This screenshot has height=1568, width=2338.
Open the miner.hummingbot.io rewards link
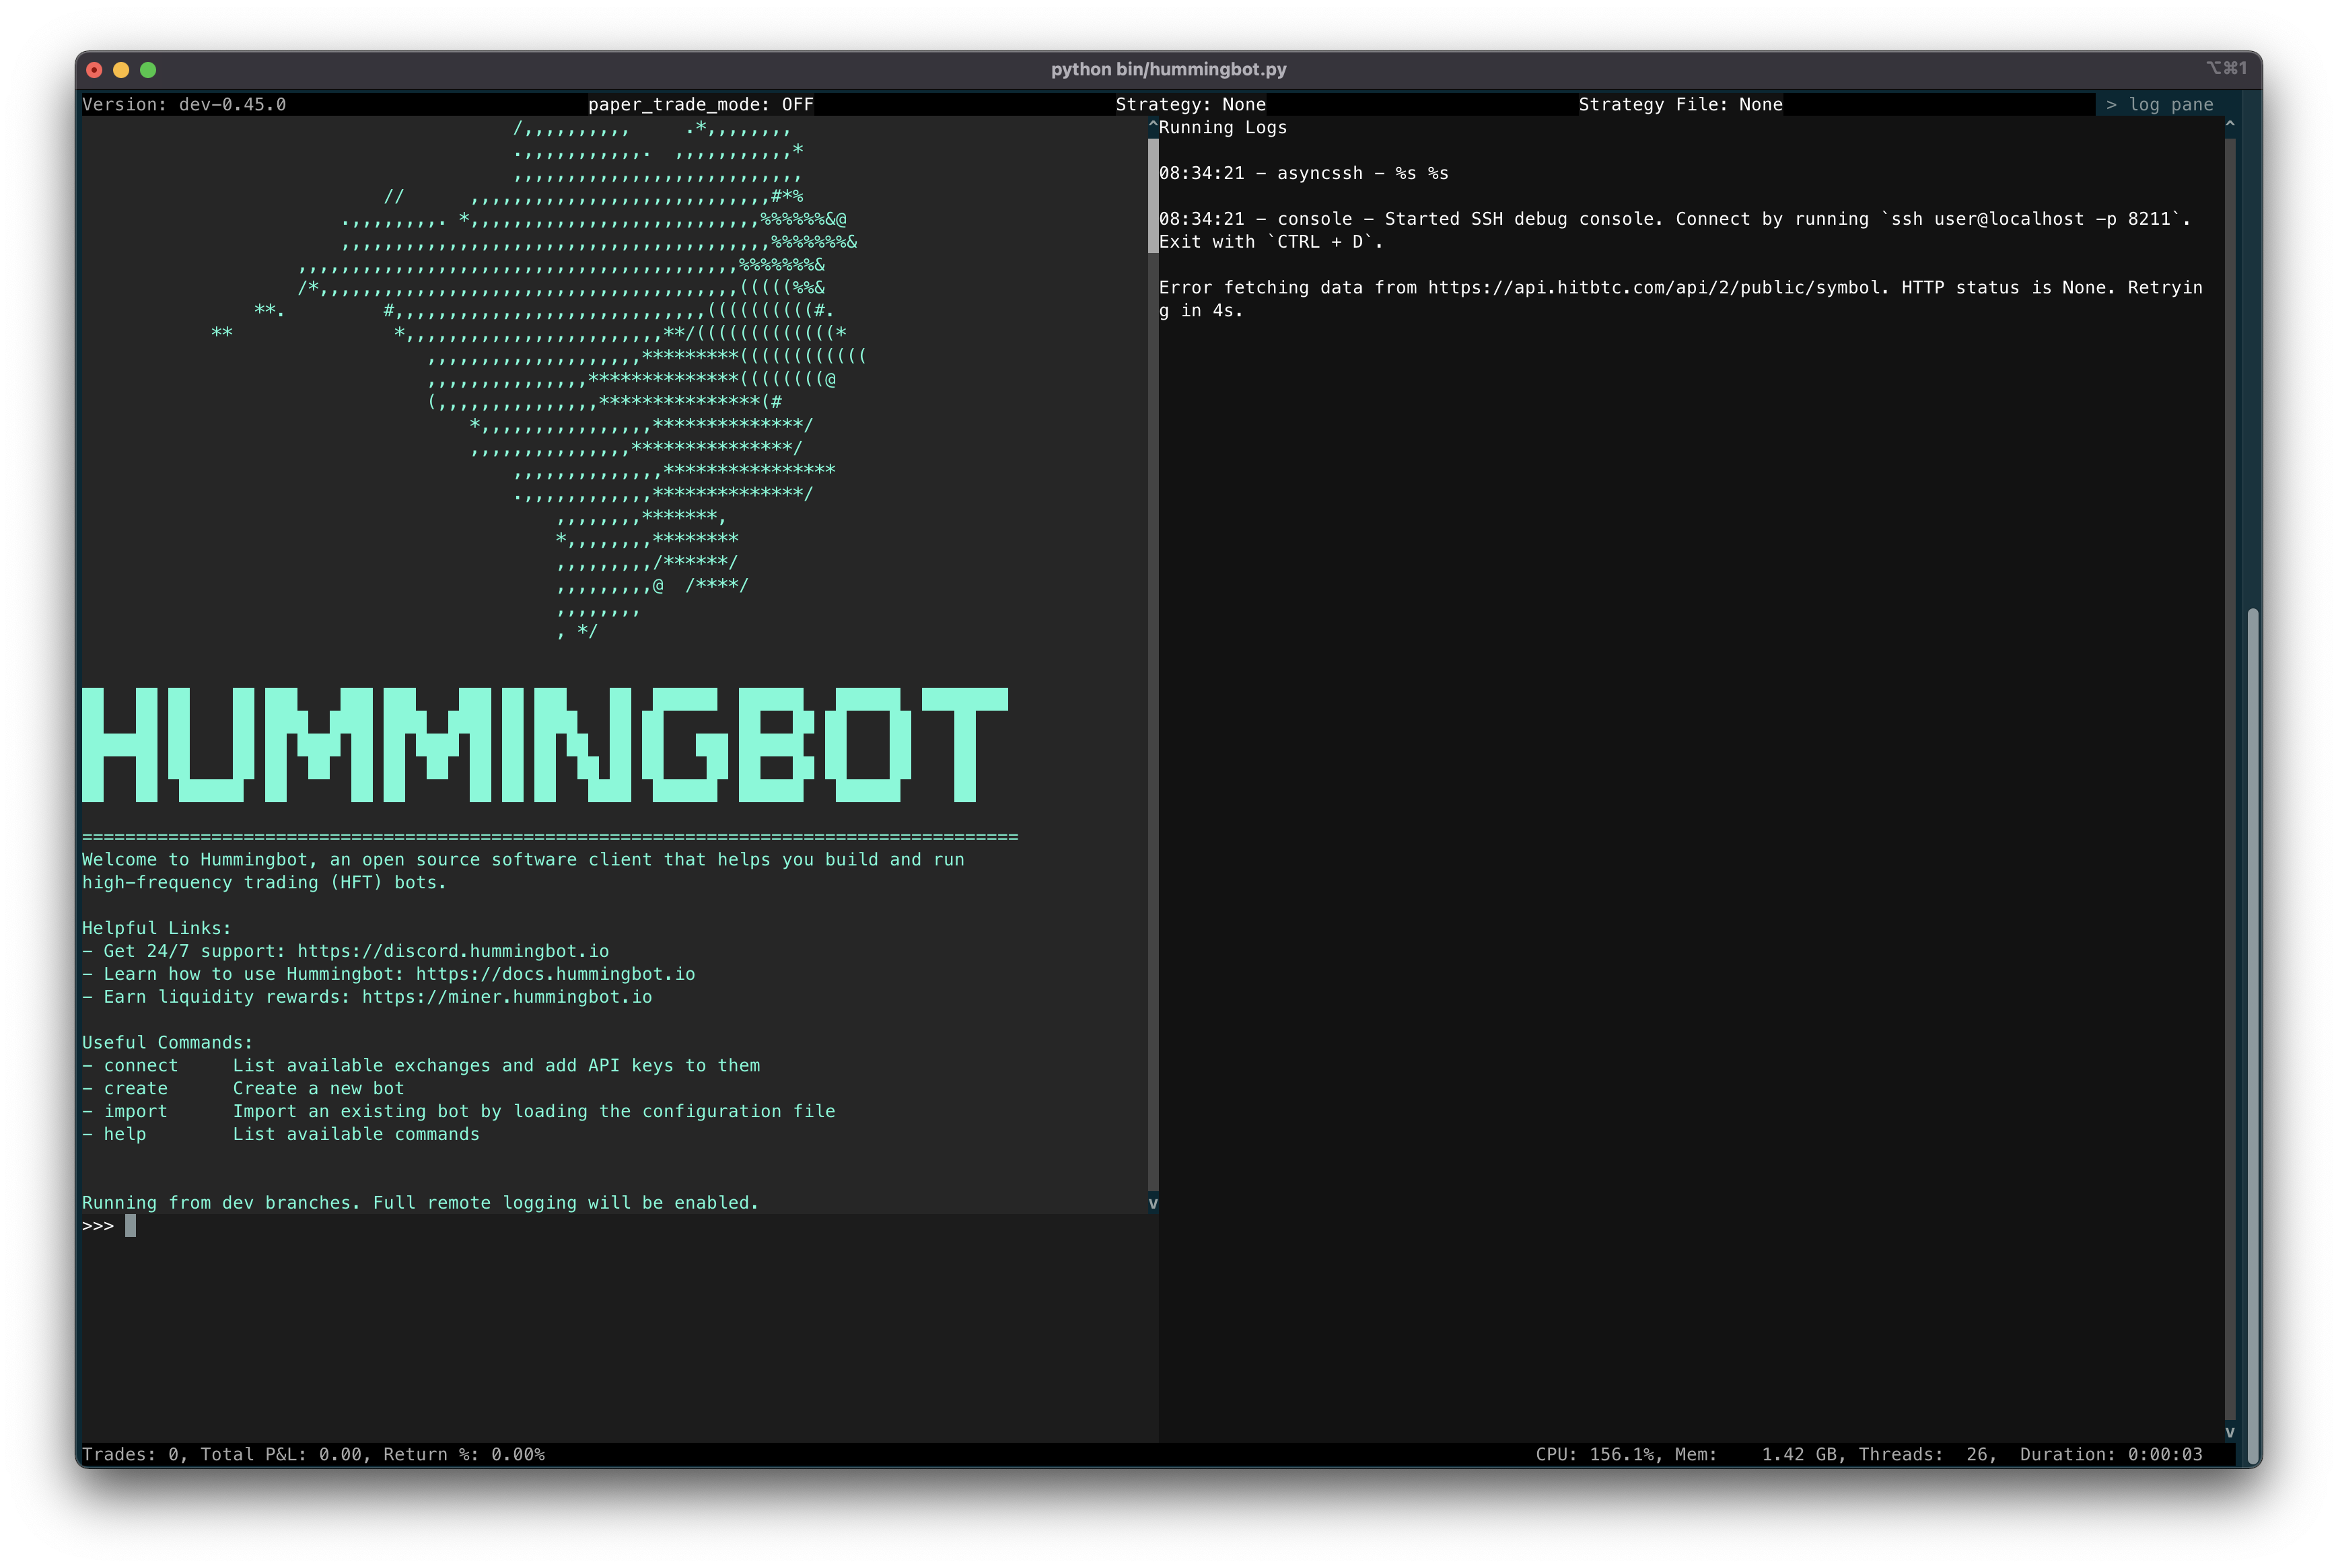coord(506,996)
